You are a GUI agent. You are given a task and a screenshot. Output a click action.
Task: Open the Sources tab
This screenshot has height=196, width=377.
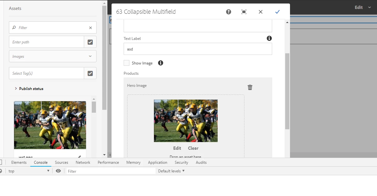coord(61,162)
